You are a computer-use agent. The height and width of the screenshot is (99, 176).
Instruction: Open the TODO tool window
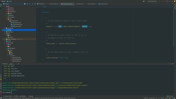point(16,96)
